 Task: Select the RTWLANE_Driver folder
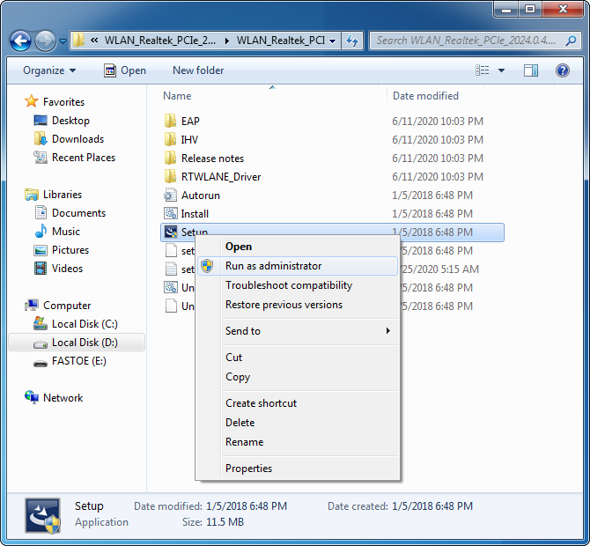tap(221, 176)
